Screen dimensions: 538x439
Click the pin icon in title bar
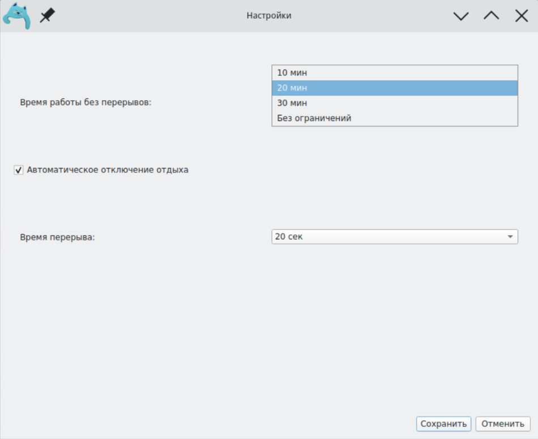(x=47, y=16)
